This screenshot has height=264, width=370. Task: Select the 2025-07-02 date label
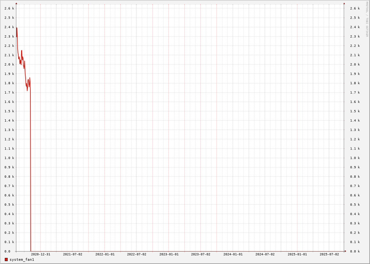(329, 254)
